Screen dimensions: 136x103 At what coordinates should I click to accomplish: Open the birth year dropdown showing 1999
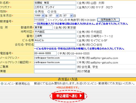pyautogui.click(x=39, y=15)
